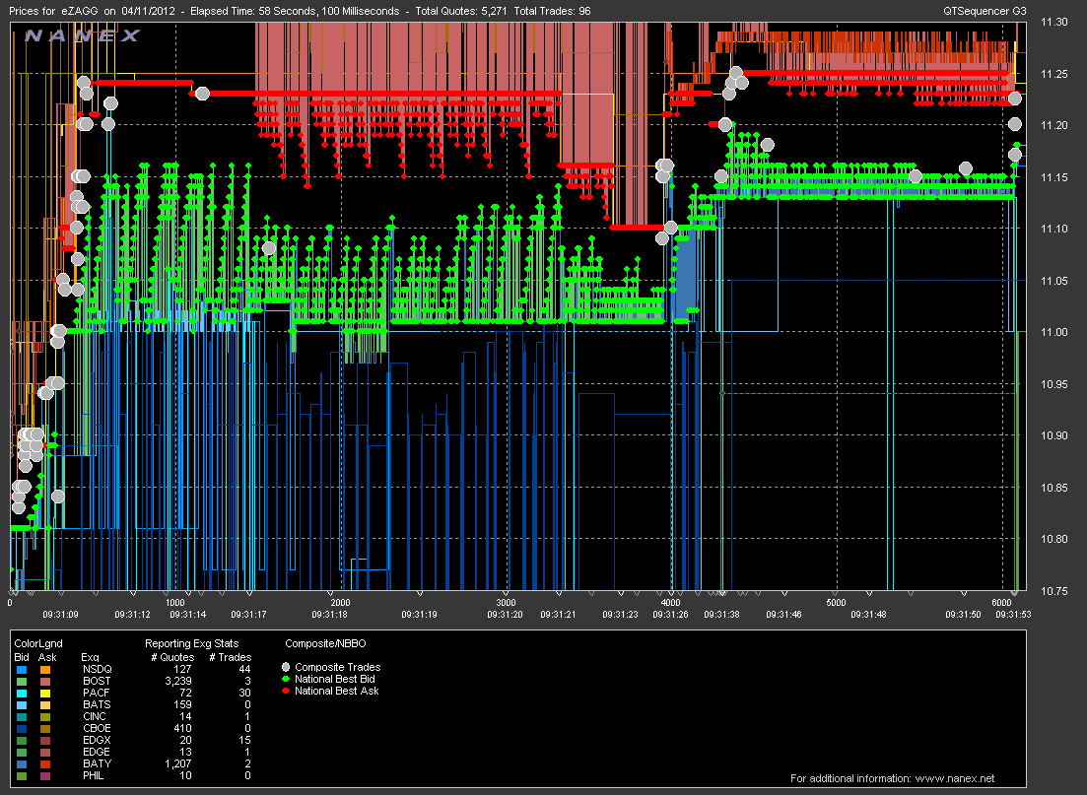Click the BATS bid color swatch
This screenshot has width=1087, height=795.
coord(22,705)
